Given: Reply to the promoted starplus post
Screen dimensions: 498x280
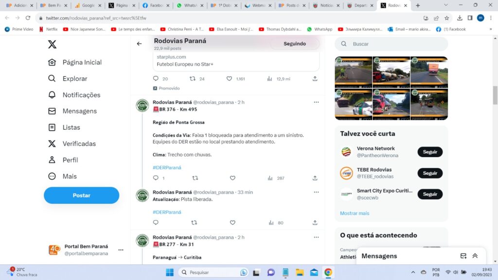Looking at the screenshot, I should coord(156,78).
